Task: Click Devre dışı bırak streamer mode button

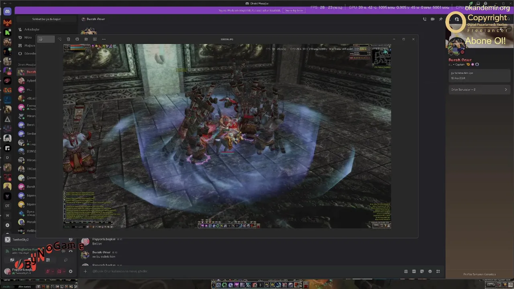Action: 294,10
